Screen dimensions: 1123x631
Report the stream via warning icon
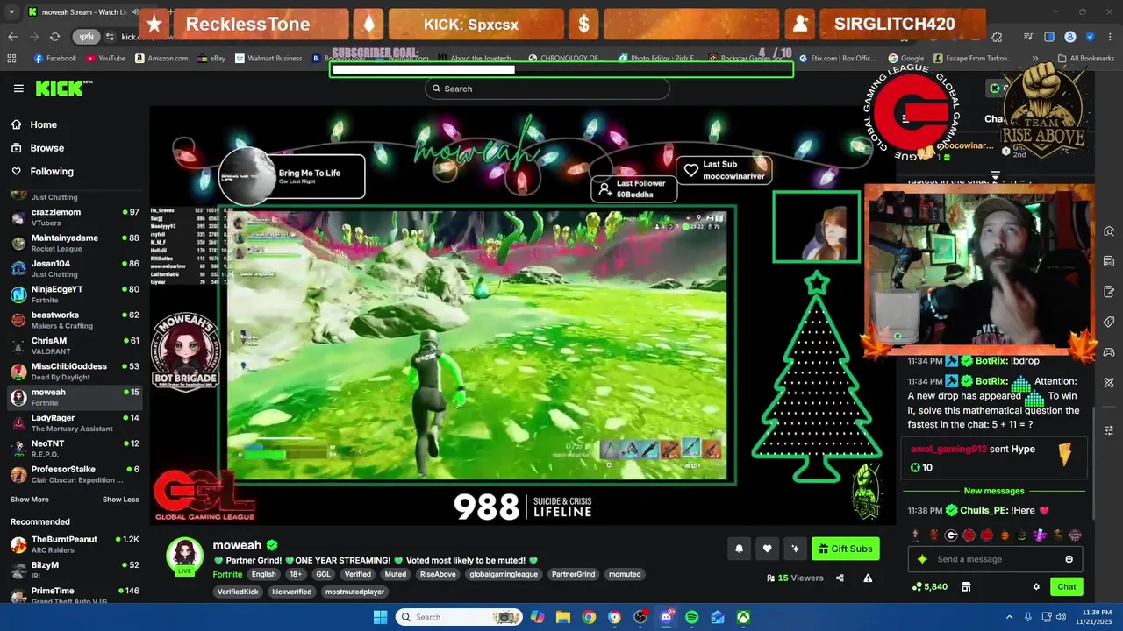click(x=868, y=578)
